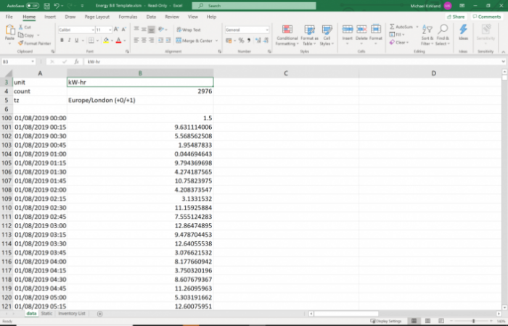Viewport: 508px width, 326px height.
Task: Click the Cut scissors icon
Action: click(x=21, y=28)
